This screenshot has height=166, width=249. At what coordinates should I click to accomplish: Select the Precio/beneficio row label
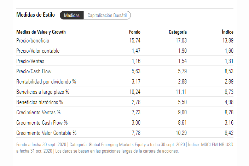[33, 41]
